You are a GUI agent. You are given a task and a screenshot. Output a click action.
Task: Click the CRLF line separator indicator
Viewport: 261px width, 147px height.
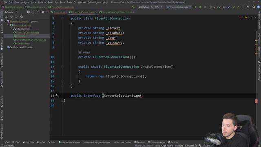coord(164,146)
